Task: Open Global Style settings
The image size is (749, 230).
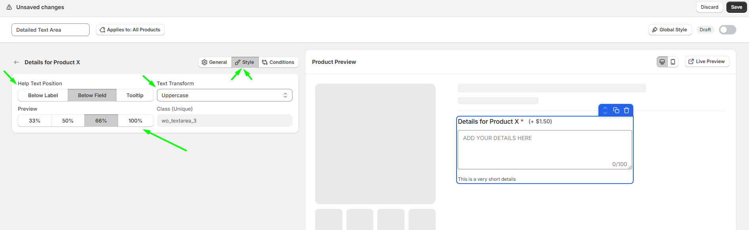Action: 670,30
